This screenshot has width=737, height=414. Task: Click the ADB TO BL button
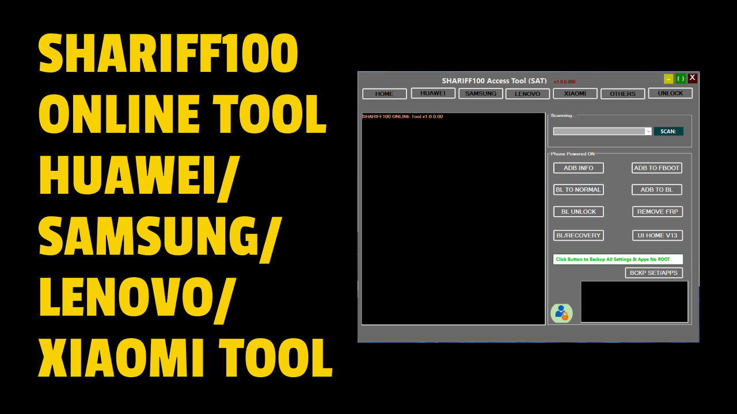click(x=657, y=190)
